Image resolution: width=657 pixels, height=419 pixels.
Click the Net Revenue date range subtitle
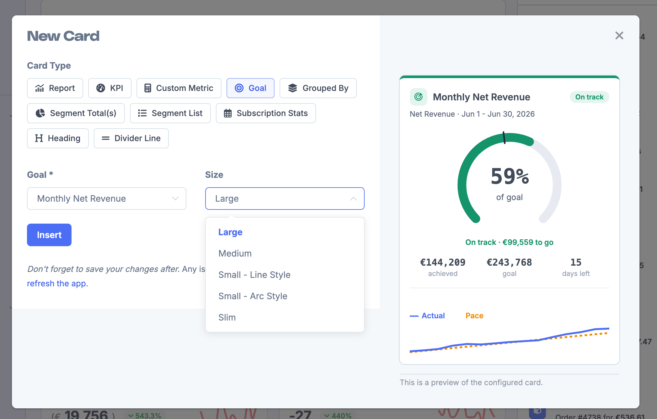coord(472,114)
